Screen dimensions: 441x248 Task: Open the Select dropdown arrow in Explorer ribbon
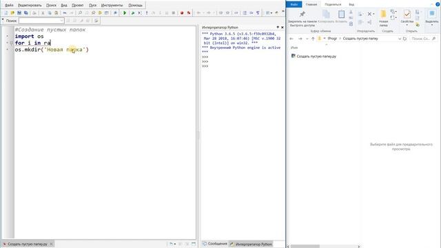pos(432,25)
